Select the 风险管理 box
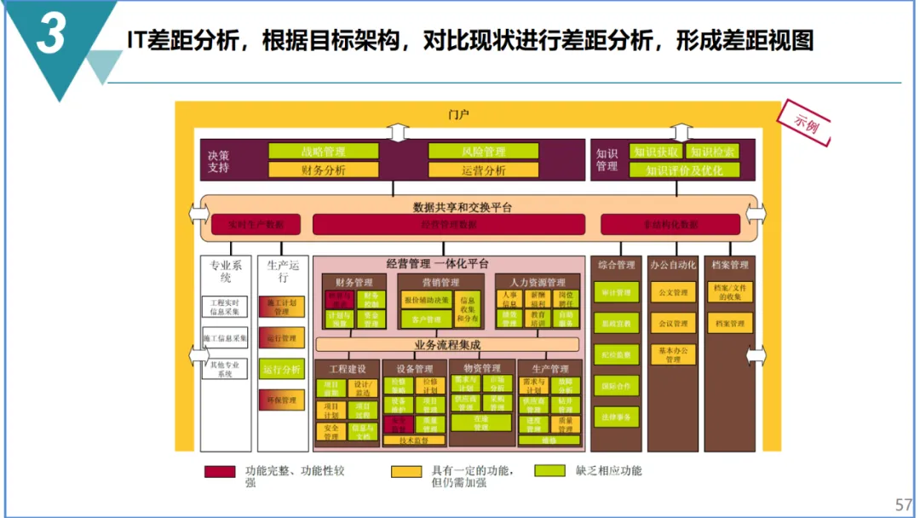 coord(483,151)
